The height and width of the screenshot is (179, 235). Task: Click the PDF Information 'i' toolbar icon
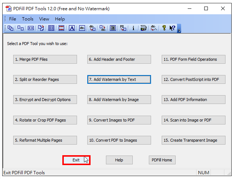(x=133, y=28)
